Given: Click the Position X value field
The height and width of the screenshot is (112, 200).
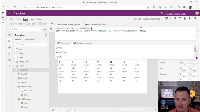Looking at the screenshot, I should tap(184, 62).
